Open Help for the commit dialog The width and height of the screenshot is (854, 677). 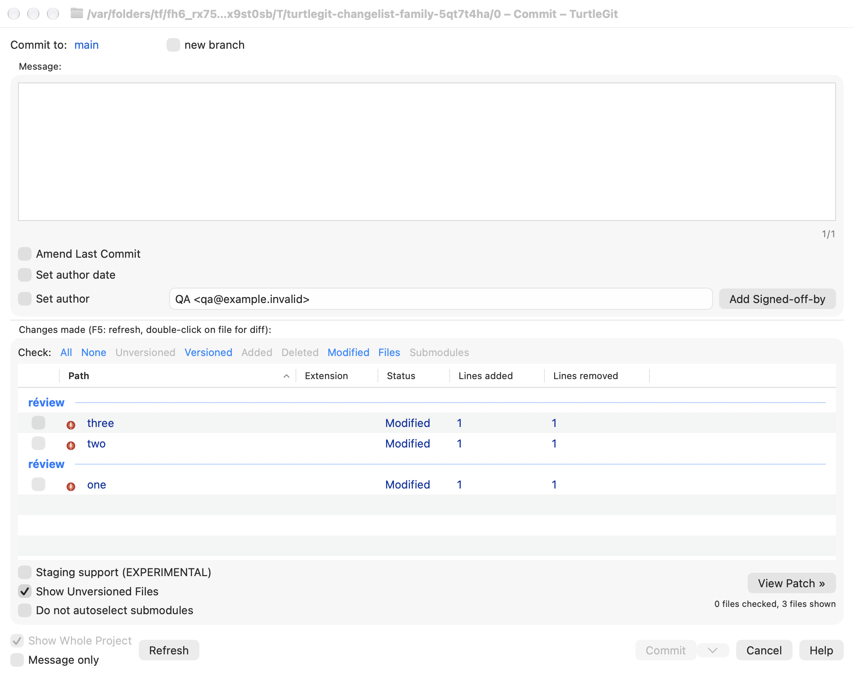pyautogui.click(x=821, y=650)
